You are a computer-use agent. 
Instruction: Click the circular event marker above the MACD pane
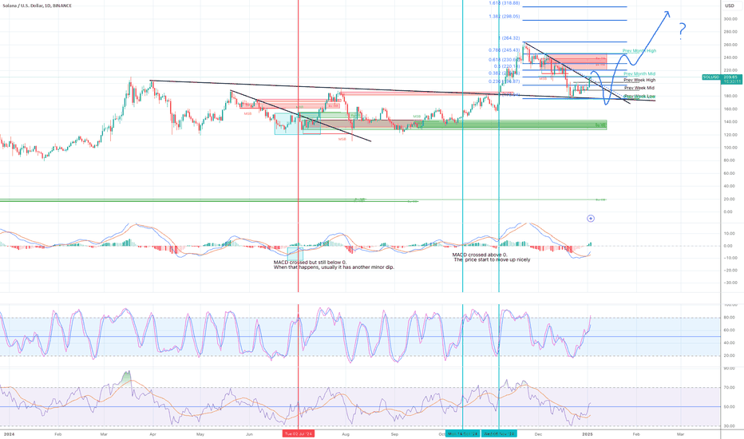point(591,219)
